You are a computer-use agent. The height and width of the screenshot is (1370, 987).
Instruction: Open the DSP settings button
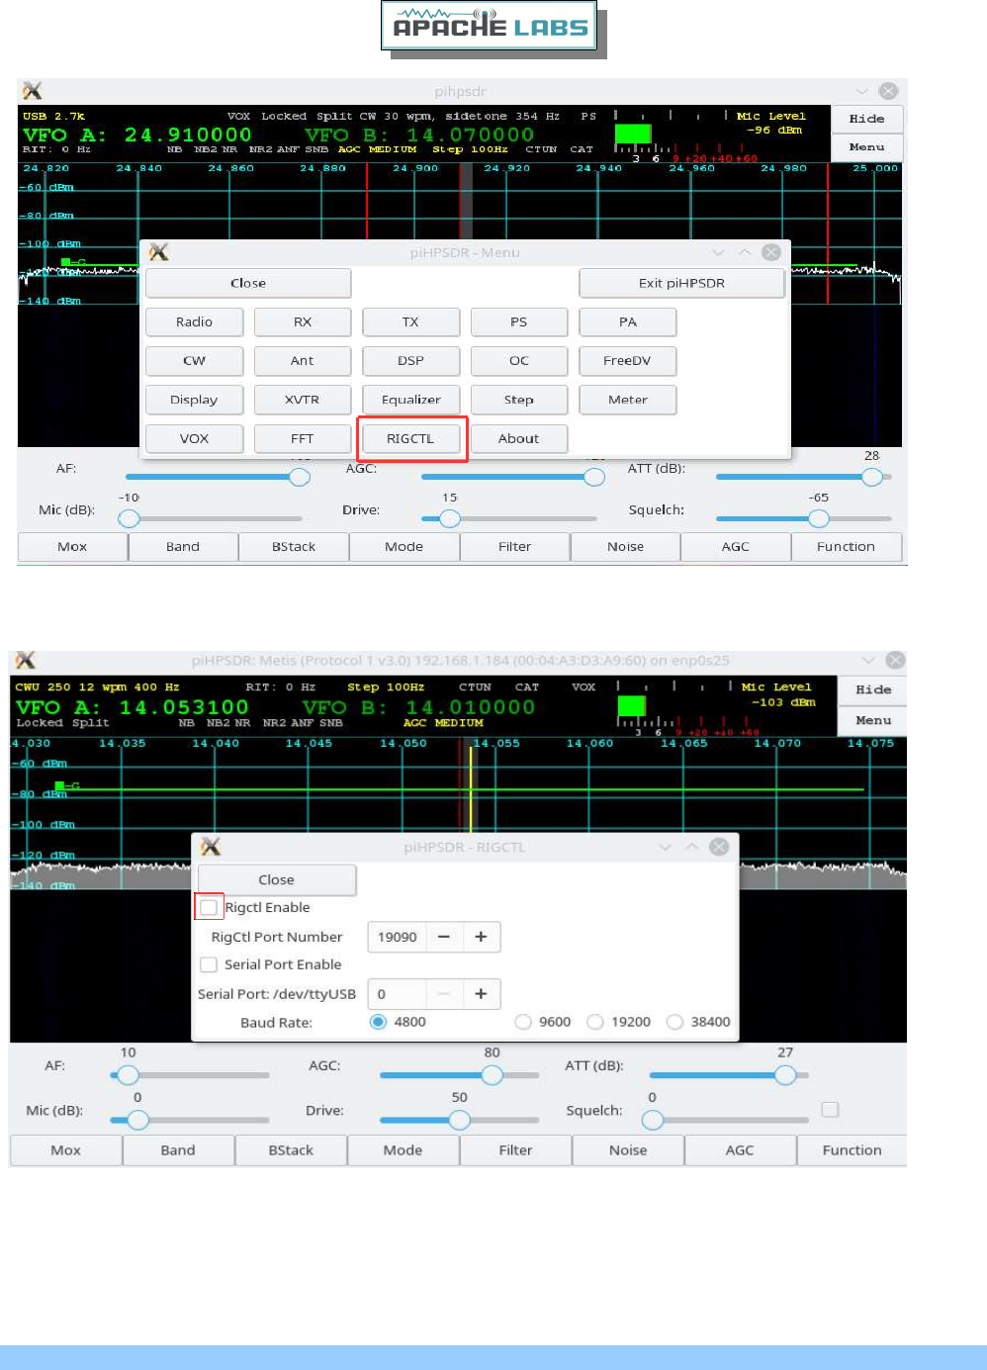pos(410,360)
